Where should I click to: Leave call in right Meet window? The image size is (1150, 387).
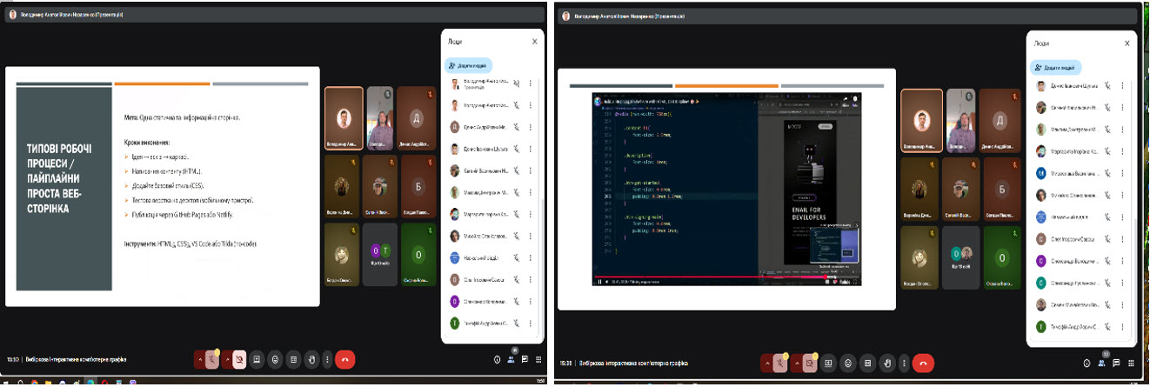923,362
